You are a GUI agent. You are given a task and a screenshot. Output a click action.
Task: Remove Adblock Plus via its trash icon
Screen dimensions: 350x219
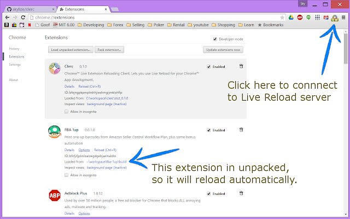[241, 193]
